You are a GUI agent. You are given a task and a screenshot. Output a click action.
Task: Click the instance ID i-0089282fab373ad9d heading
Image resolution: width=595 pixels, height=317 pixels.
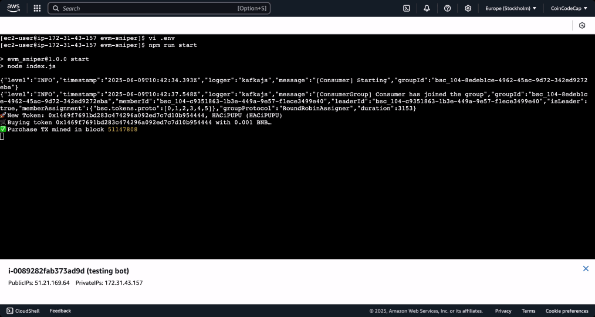69,271
